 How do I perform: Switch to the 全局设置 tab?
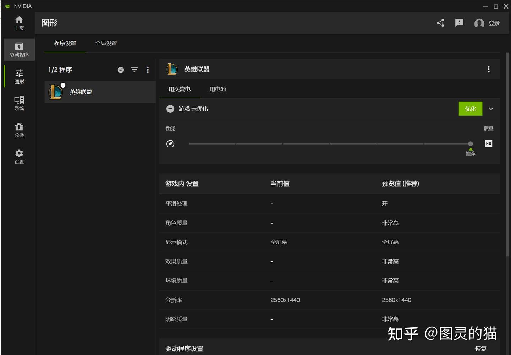[x=106, y=43]
